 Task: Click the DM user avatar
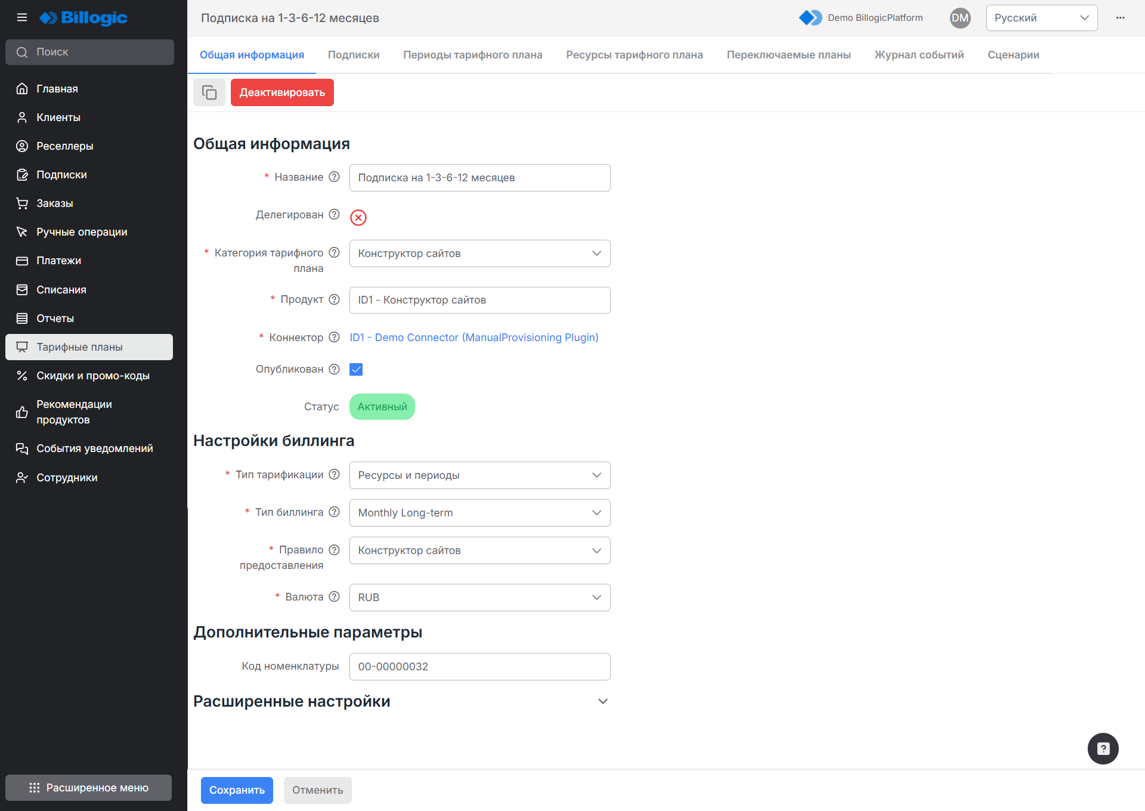(x=960, y=18)
